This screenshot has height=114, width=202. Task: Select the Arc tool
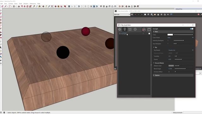[x=9, y=6]
